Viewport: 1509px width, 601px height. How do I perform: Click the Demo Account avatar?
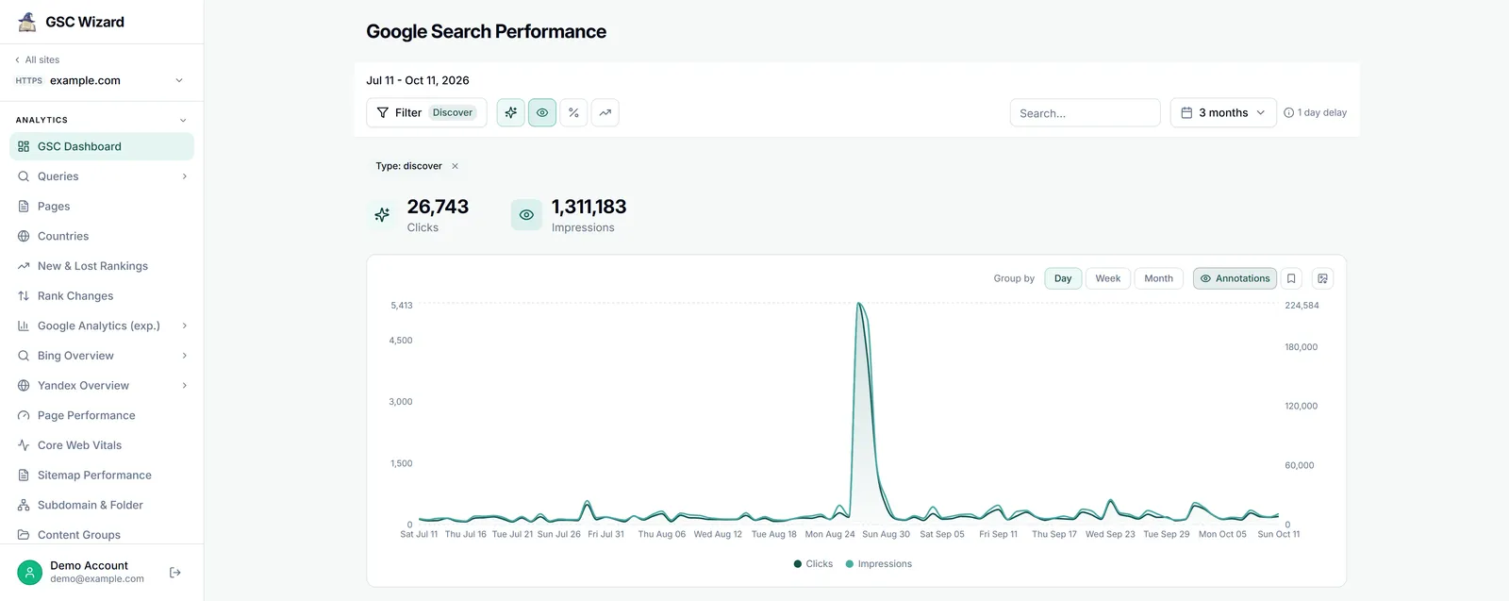point(30,573)
